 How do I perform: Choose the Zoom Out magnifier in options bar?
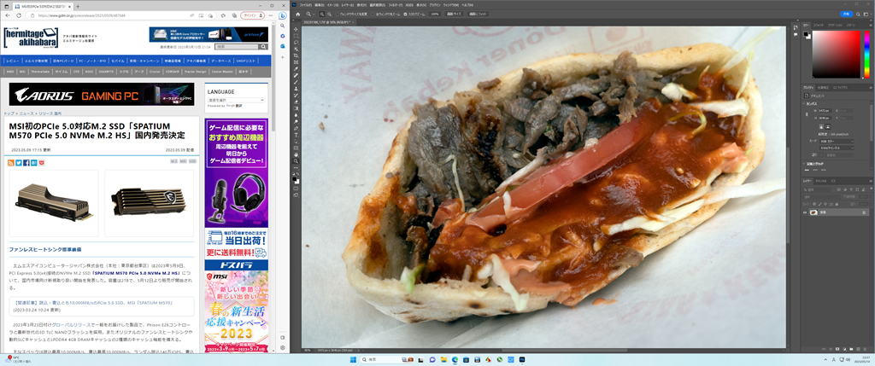(330, 14)
